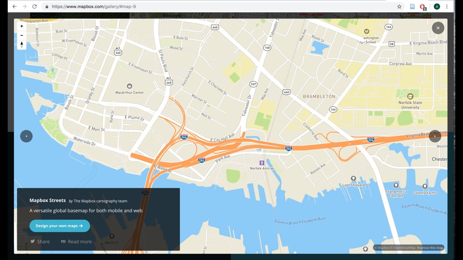Viewport: 463px width, 260px height.
Task: Click the browser back arrow
Action: point(14,6)
